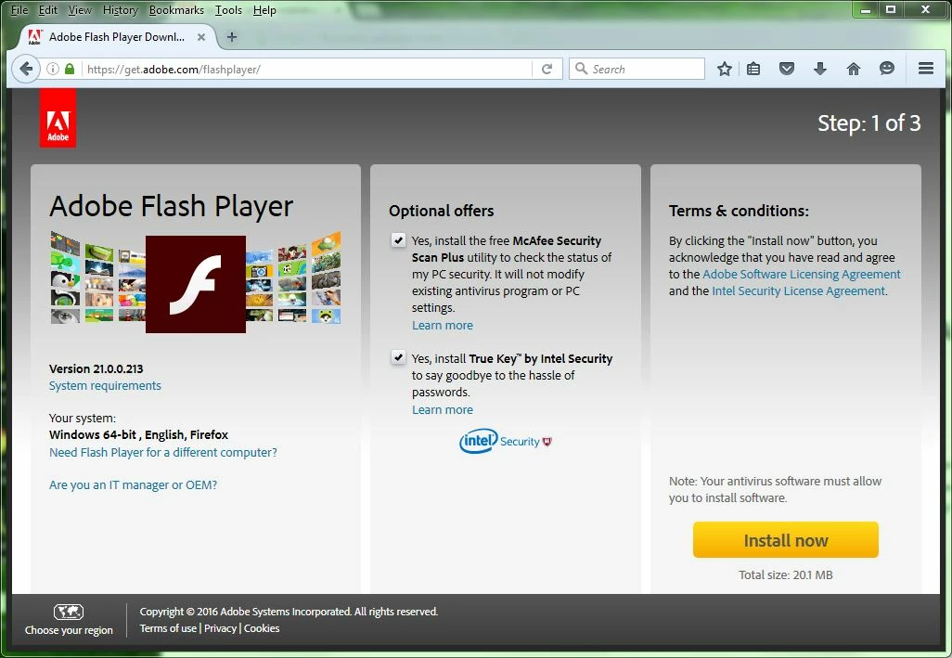Click the Intel Security logo

pyautogui.click(x=505, y=442)
